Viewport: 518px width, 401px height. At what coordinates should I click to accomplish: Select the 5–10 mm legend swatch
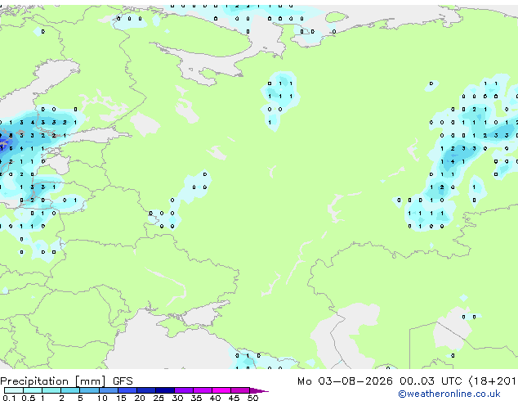tap(89, 390)
